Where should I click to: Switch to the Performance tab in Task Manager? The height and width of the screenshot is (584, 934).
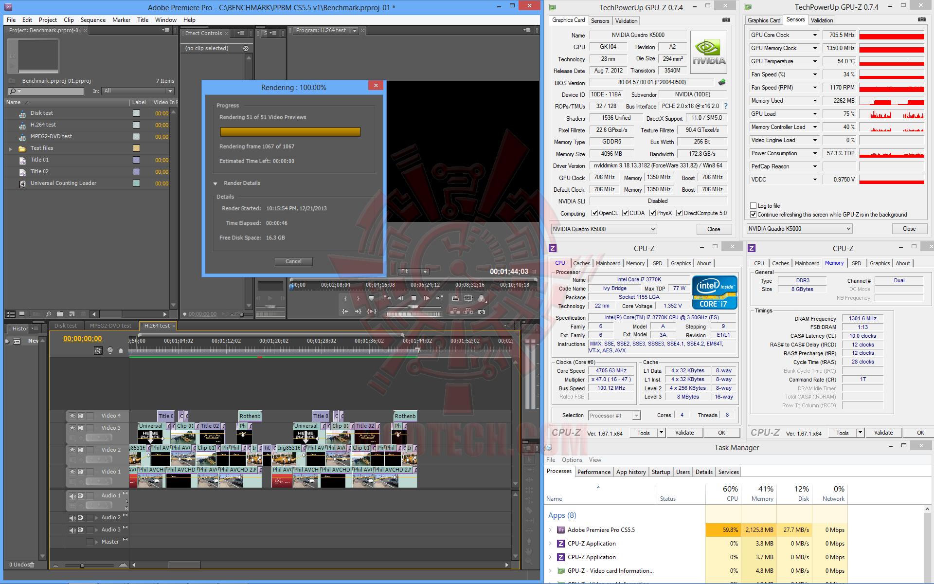[593, 472]
